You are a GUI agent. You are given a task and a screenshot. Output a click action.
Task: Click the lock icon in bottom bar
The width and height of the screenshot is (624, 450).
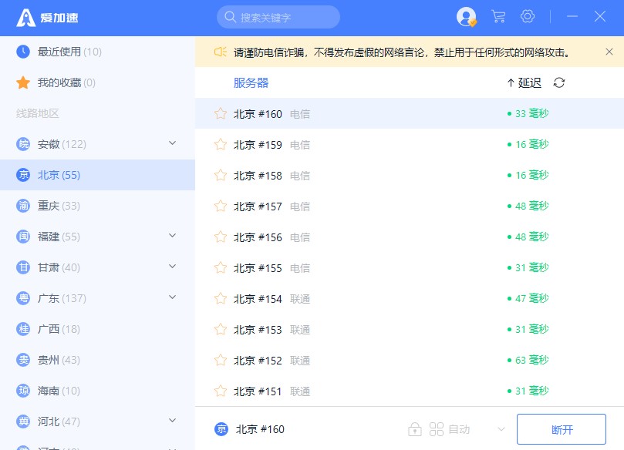pos(415,429)
